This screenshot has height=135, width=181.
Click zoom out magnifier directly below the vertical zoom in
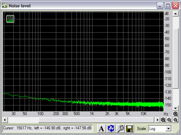coord(176,120)
